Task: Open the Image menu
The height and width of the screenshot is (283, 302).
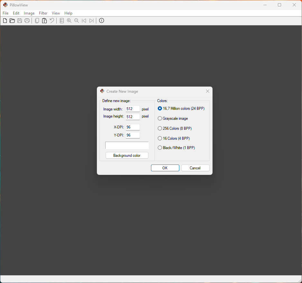Action: (x=29, y=13)
